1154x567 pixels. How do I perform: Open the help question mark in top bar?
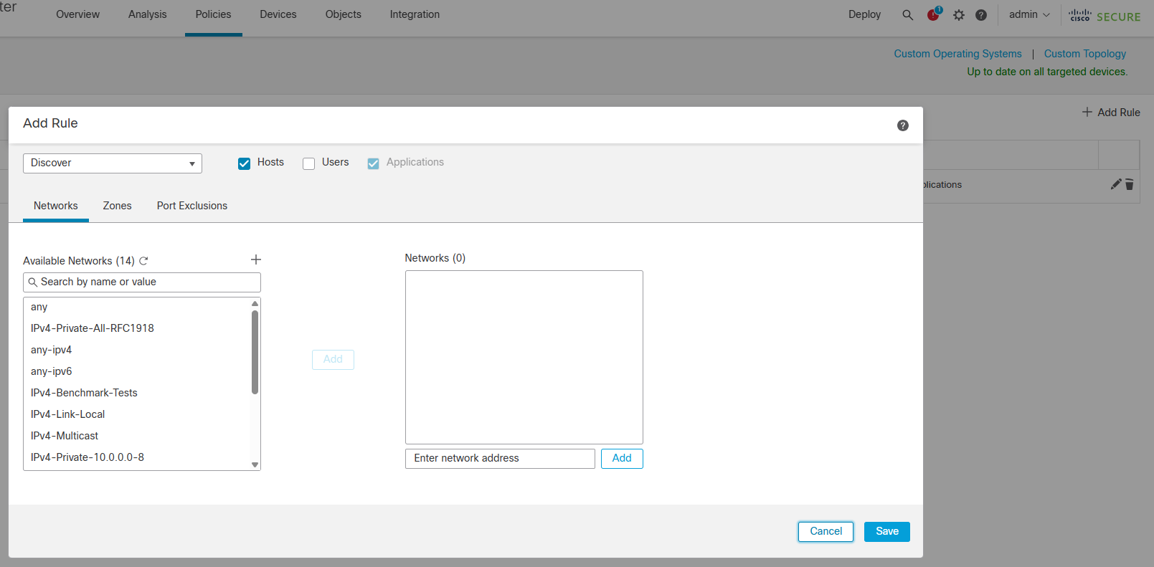pos(981,14)
